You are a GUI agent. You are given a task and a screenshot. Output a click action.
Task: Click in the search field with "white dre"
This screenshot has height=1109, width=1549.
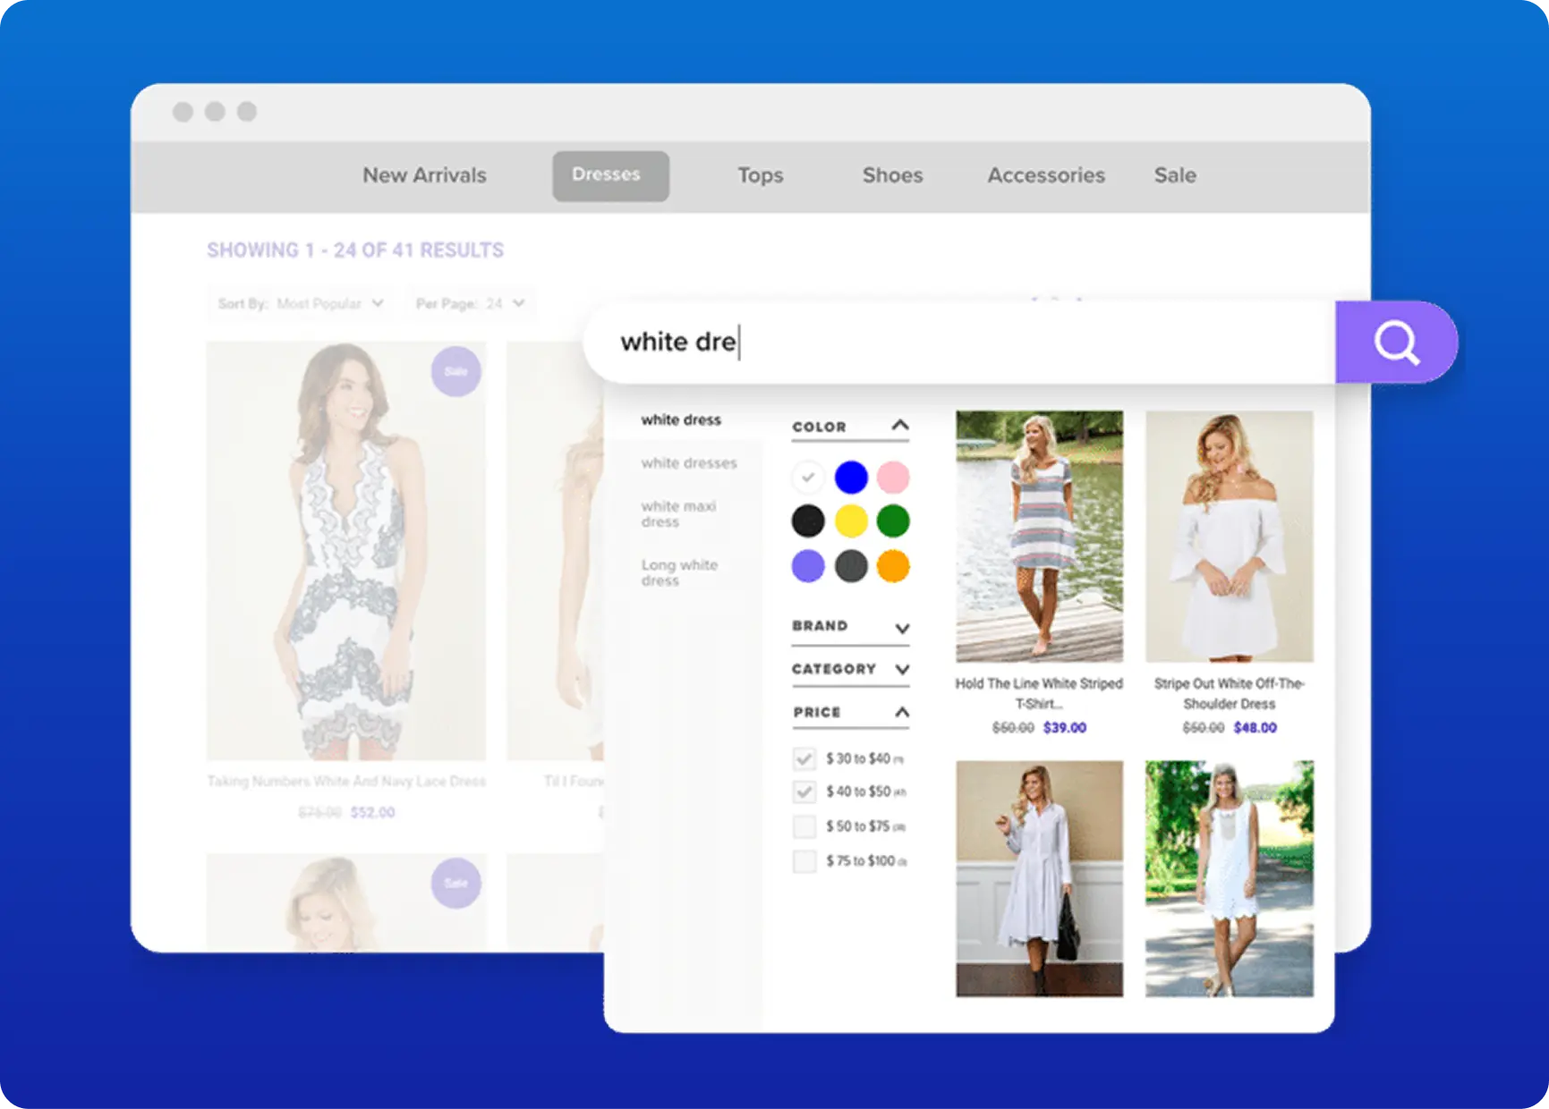(x=957, y=343)
